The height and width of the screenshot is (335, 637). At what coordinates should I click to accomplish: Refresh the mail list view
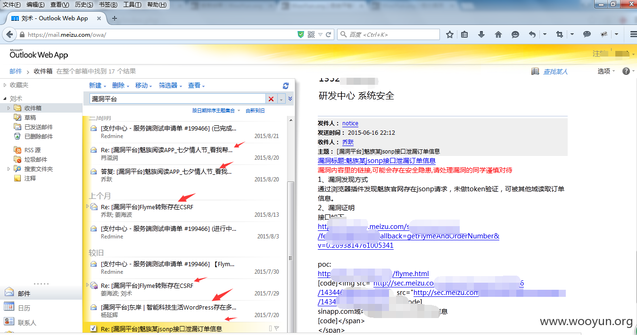(x=285, y=86)
